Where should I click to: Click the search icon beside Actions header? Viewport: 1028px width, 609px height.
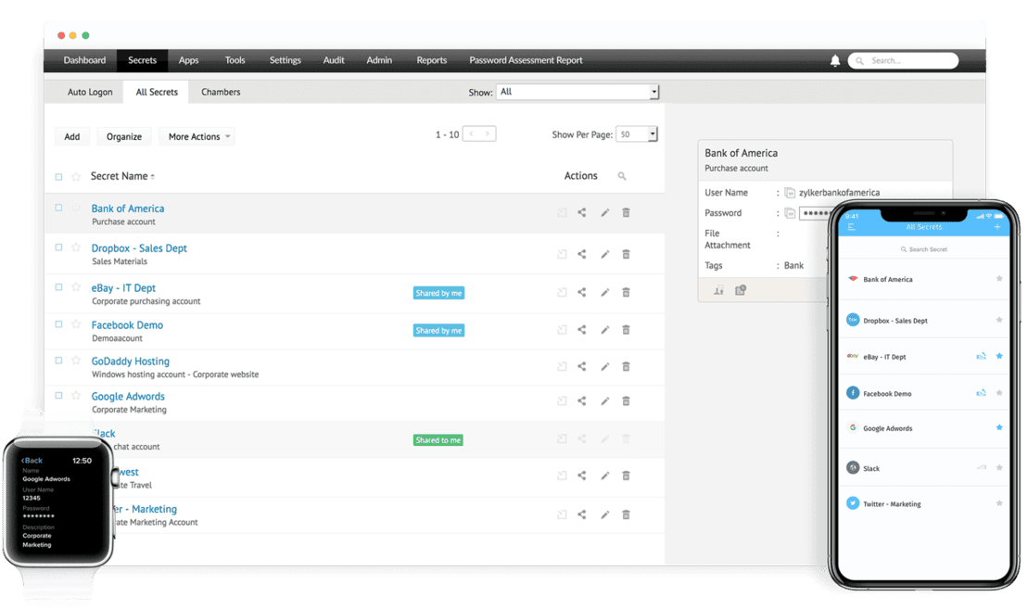621,176
